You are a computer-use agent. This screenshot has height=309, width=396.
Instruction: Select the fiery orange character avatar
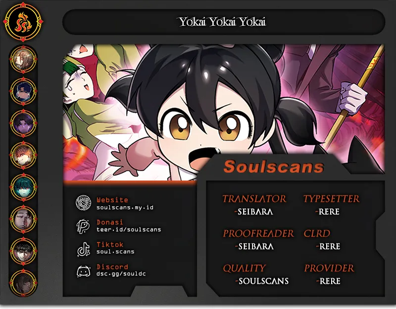pos(23,155)
